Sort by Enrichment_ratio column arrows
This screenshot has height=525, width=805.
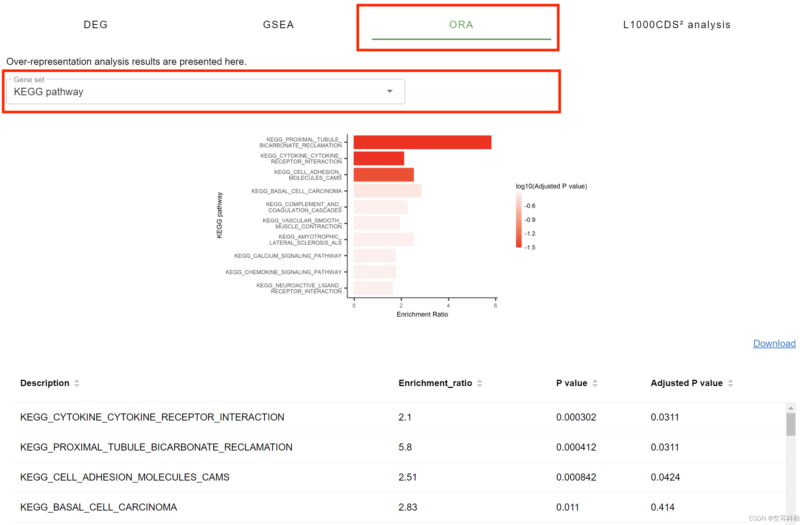(480, 383)
